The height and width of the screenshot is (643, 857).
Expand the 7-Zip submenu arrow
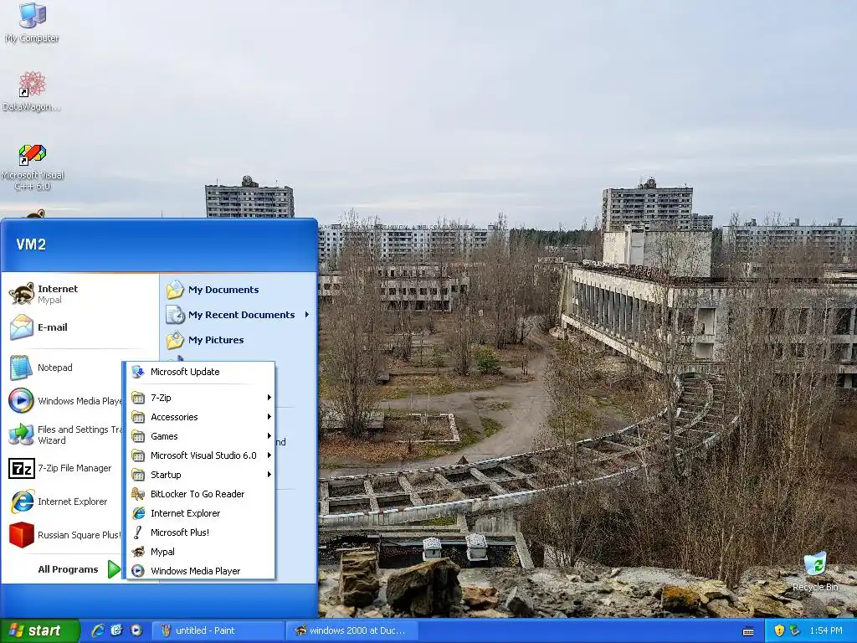(269, 398)
